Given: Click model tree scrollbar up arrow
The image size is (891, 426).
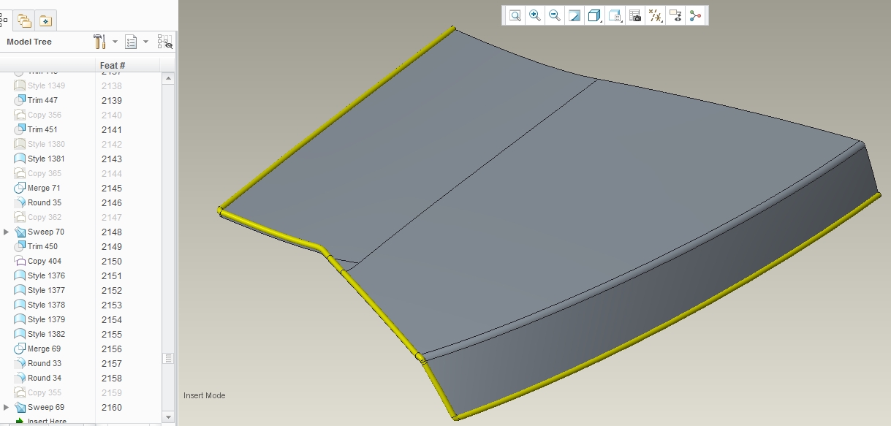Looking at the screenshot, I should 168,78.
